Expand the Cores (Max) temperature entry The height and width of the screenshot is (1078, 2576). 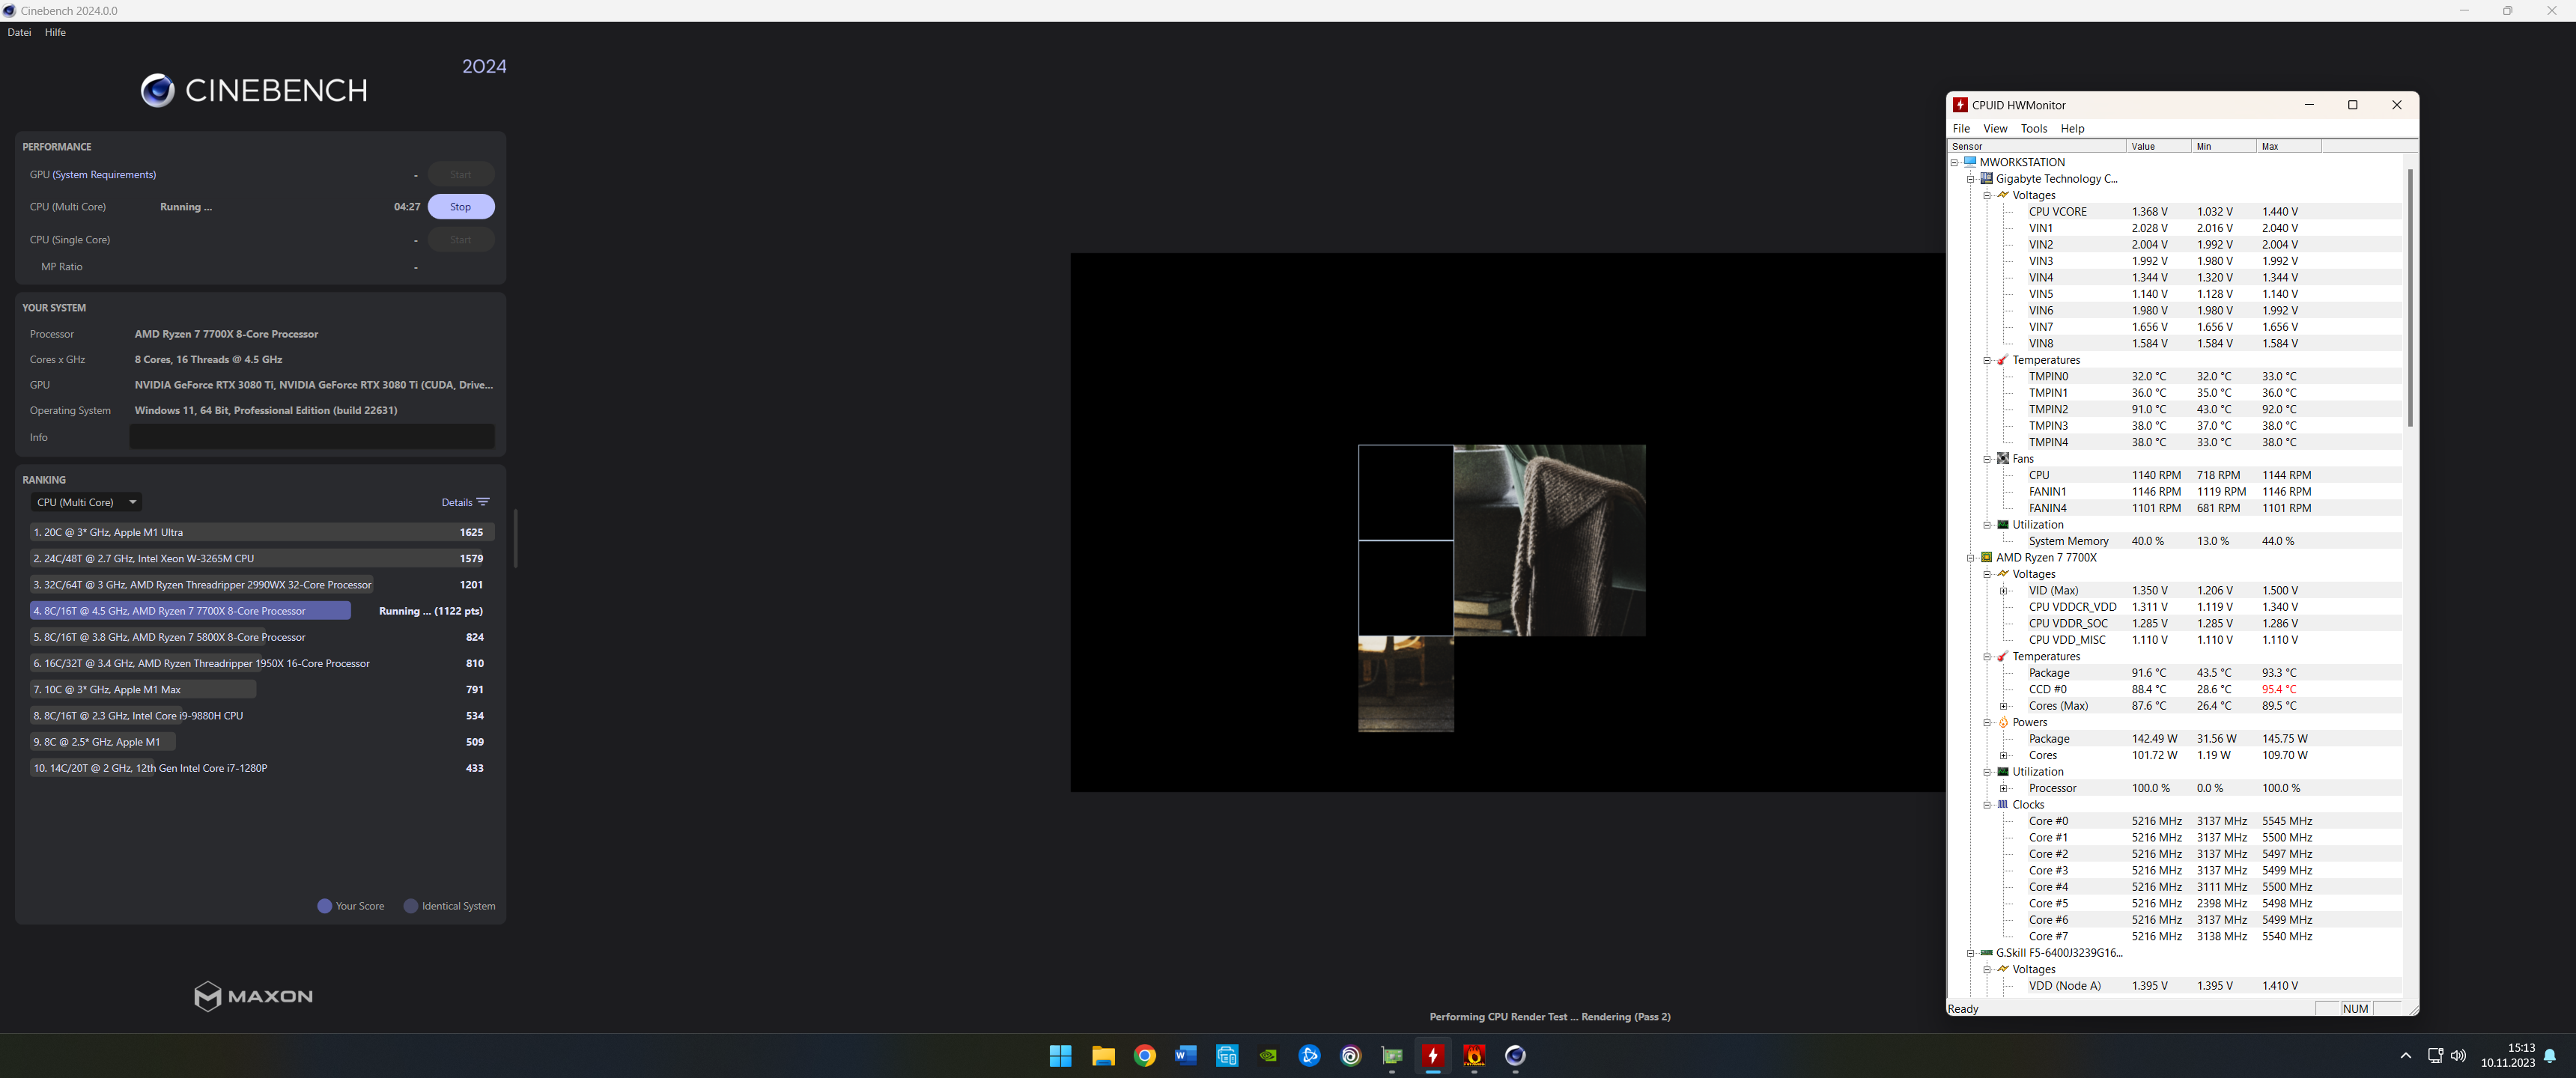tap(2003, 706)
